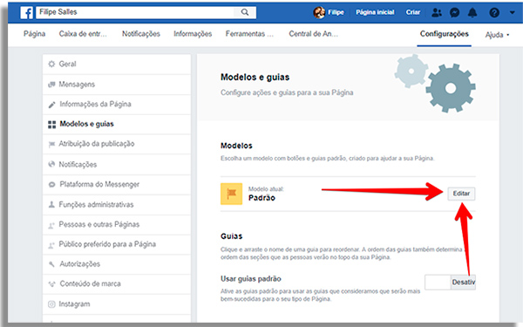
Task: Click the person icon for Funções administrativas
Action: 51,204
